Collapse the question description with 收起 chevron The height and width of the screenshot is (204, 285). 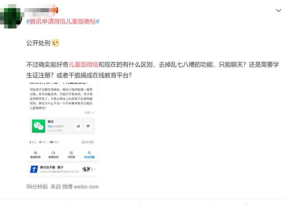pos(89,112)
